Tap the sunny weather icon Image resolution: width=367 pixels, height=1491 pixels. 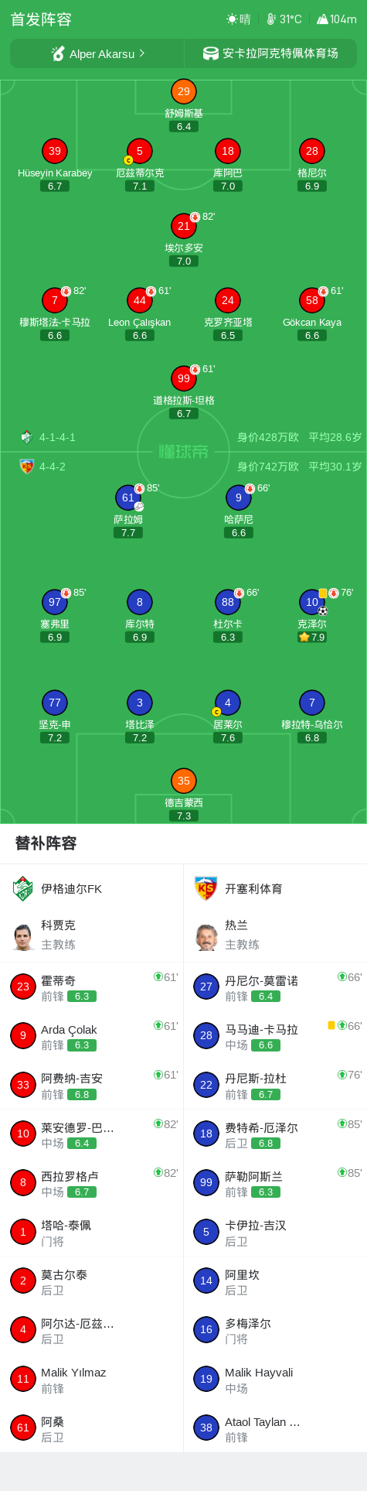tap(232, 19)
